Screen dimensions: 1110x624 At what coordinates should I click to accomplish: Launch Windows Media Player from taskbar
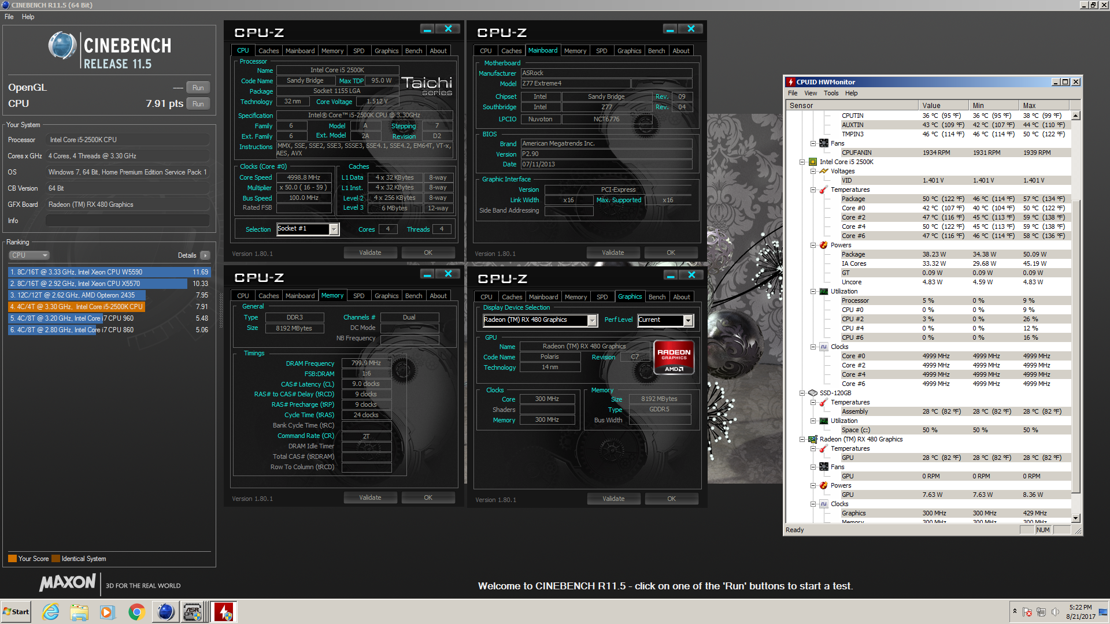[x=108, y=612]
